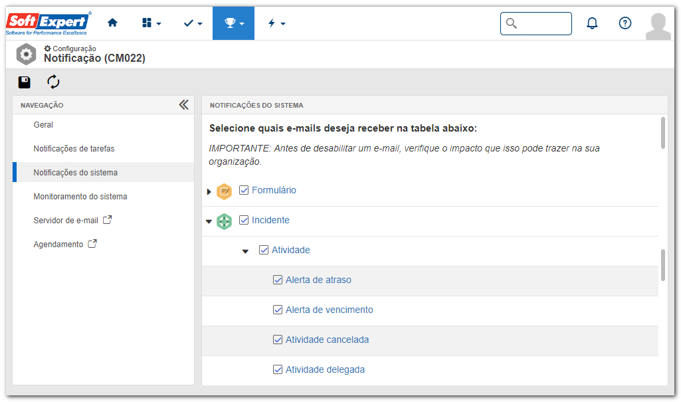Click the Atividade link
The height and width of the screenshot is (402, 681).
click(x=291, y=250)
